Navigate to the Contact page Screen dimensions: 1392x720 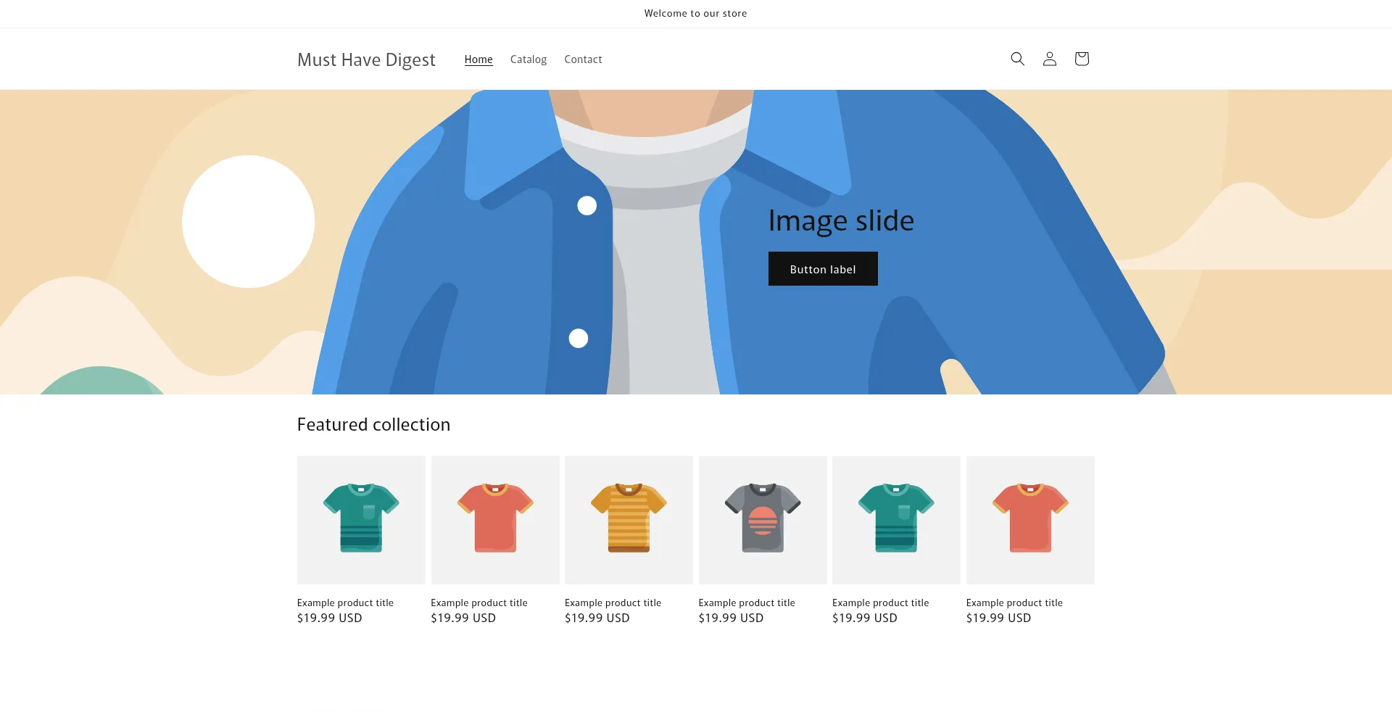pos(583,59)
